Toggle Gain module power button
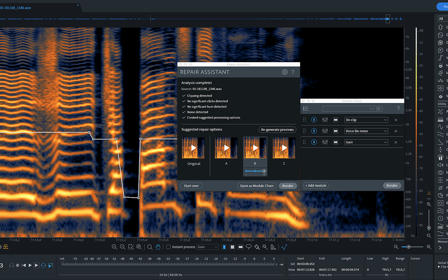Viewport: 448px width, 280px height. tap(314, 142)
